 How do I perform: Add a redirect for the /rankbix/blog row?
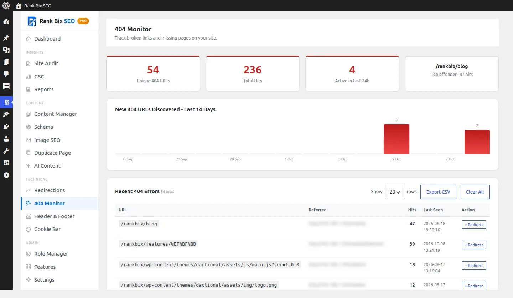[474, 225]
